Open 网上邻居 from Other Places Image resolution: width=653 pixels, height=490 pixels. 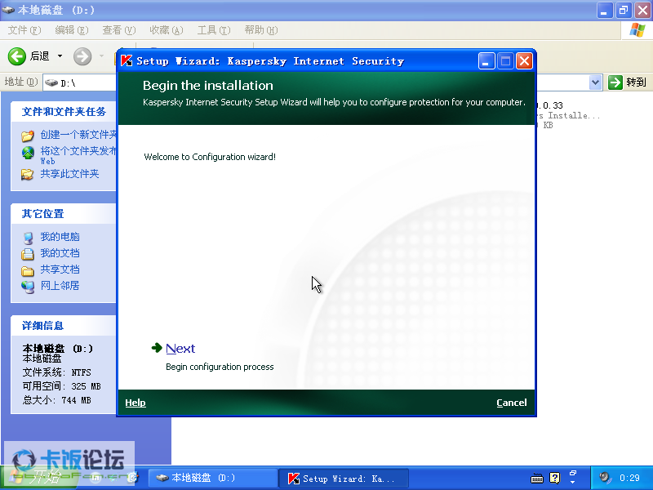tap(60, 285)
